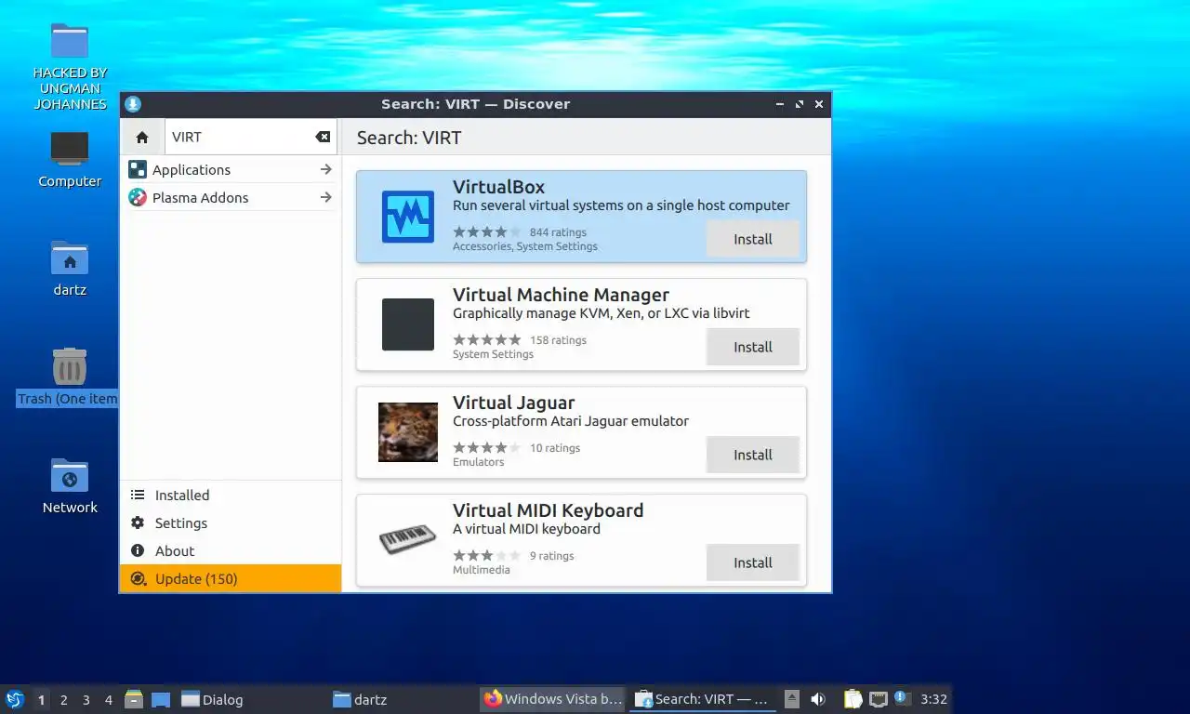Open the Applications category
Viewport: 1190px width, 714px height.
coord(231,169)
